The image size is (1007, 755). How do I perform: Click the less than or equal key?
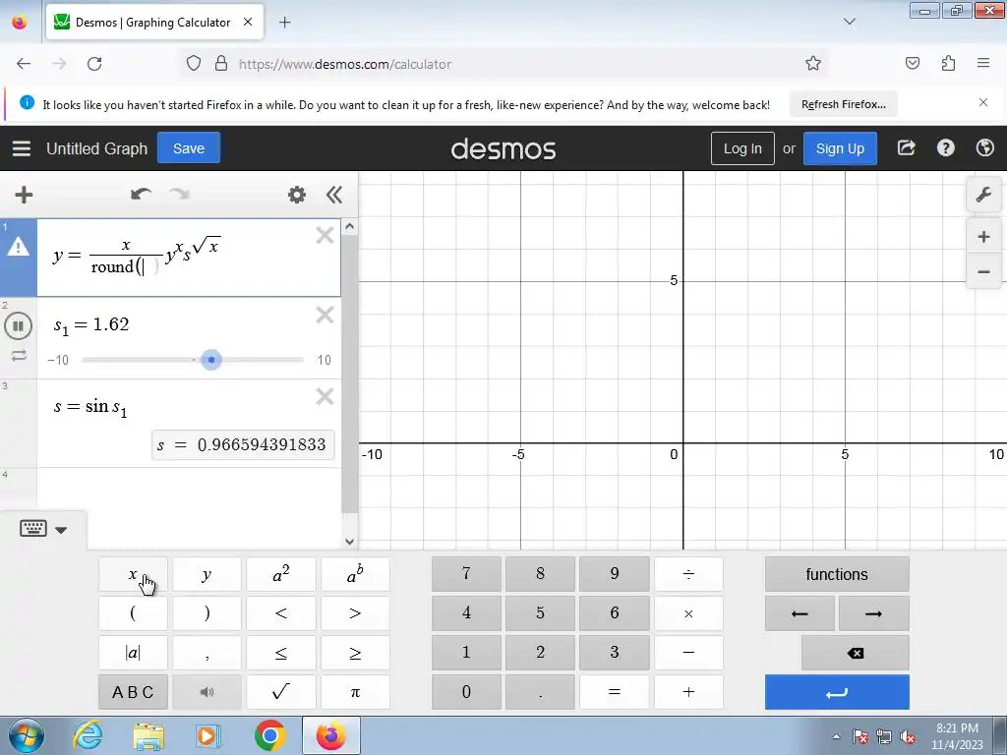[280, 653]
